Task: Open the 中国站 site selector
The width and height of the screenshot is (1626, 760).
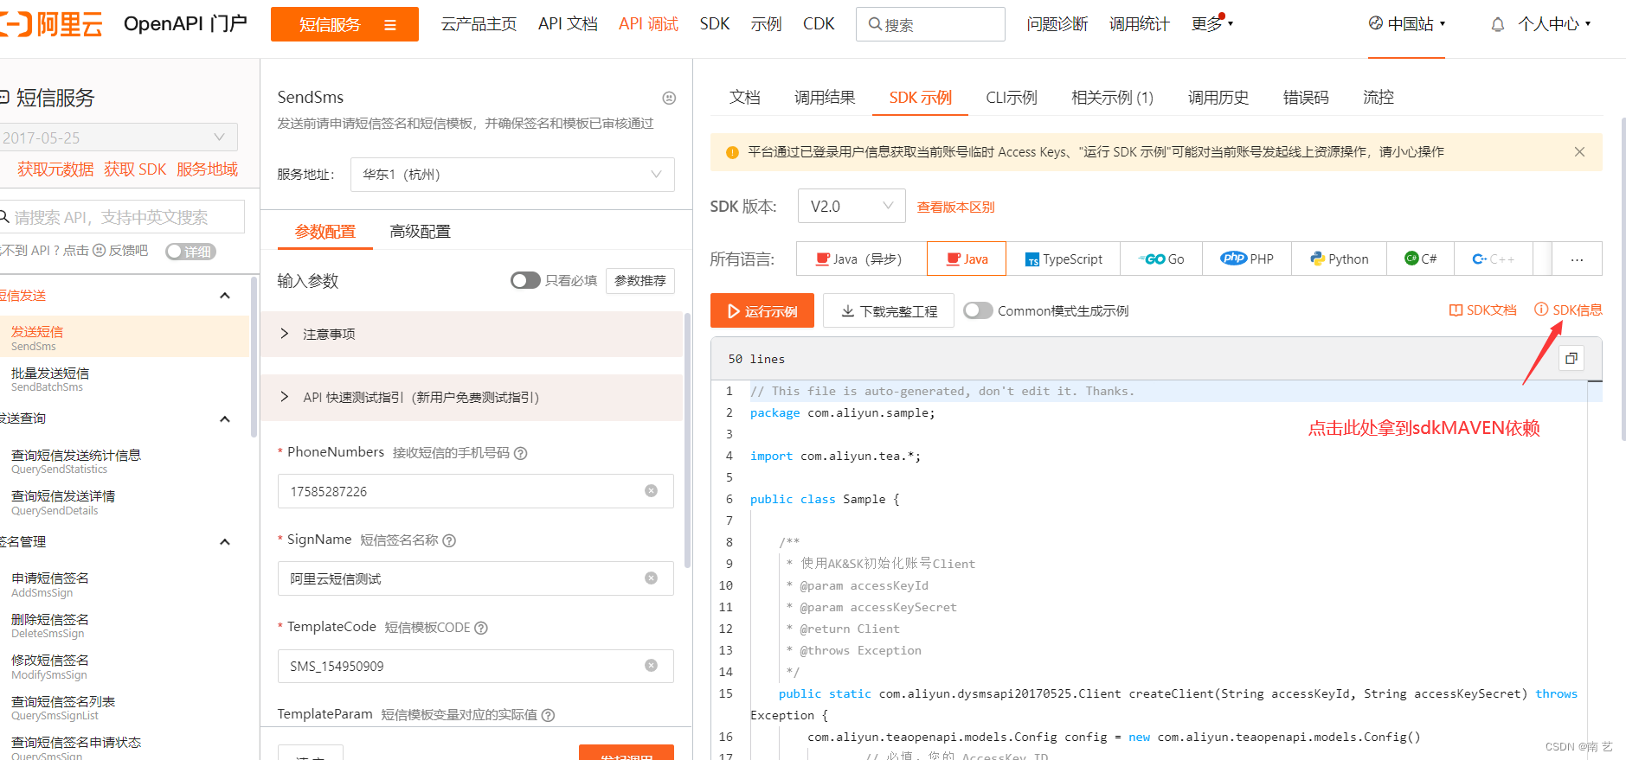Action: pos(1407,24)
